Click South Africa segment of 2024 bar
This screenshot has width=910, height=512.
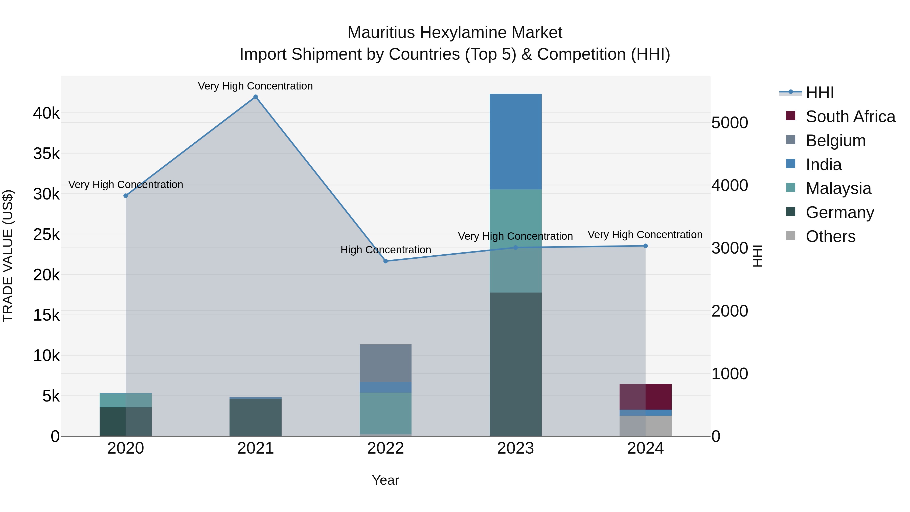pyautogui.click(x=645, y=397)
